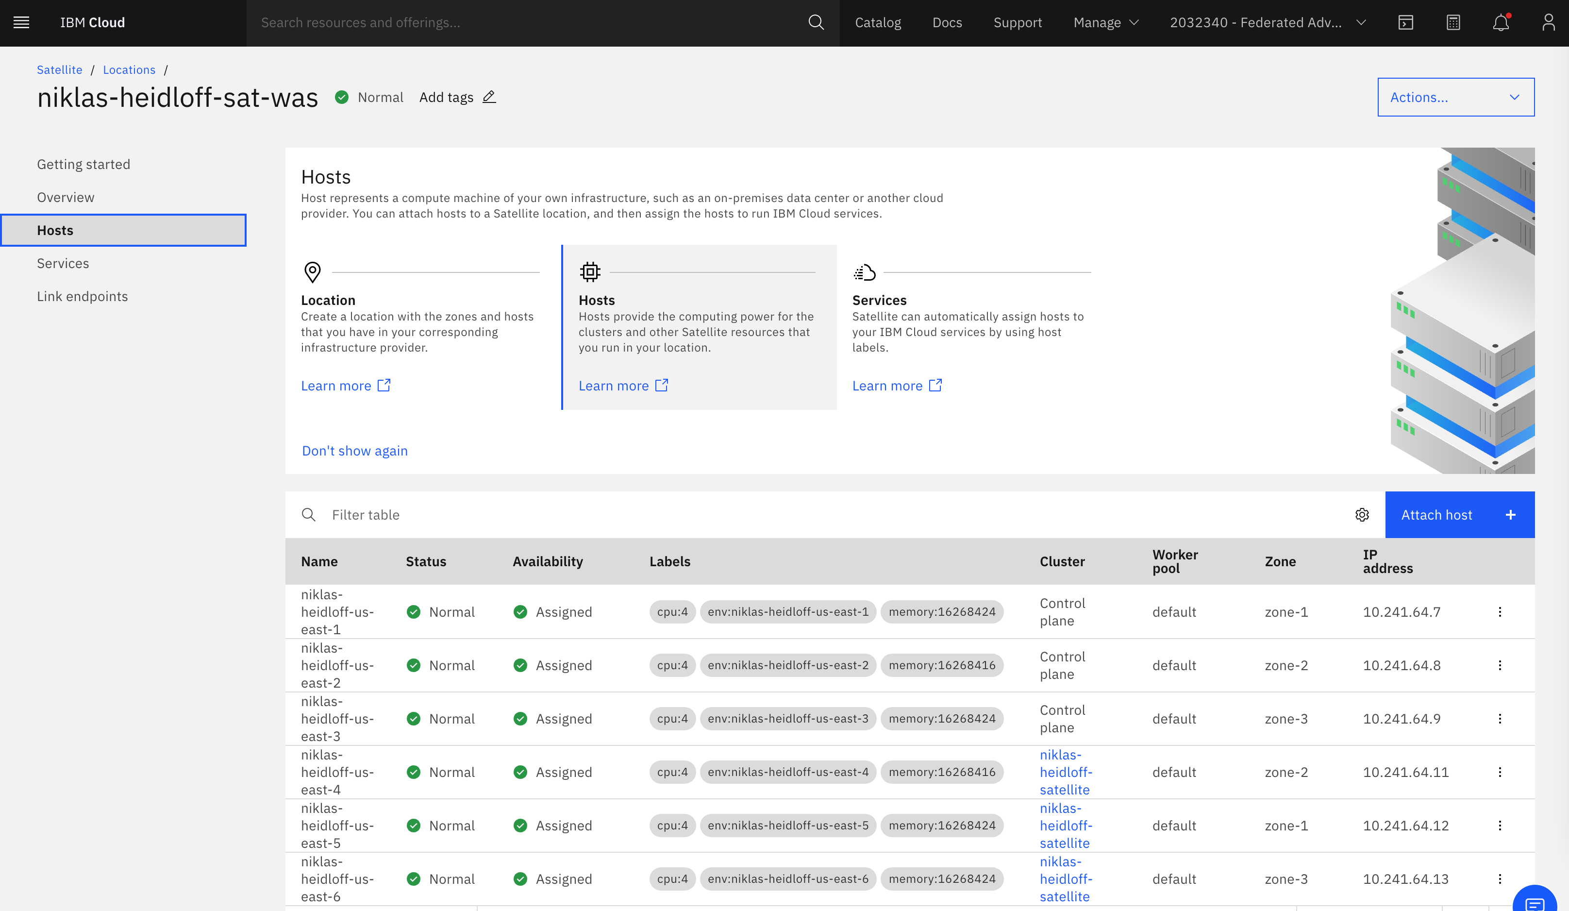Open cluster link for us-east-6 host
Viewport: 1569px width, 911px height.
click(1066, 879)
